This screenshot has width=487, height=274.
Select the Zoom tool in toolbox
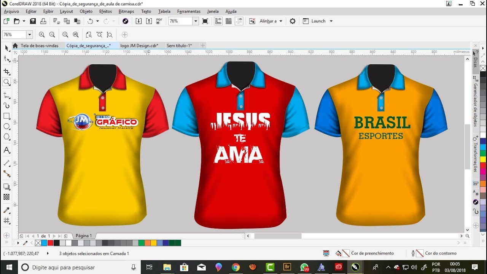pos(6,82)
